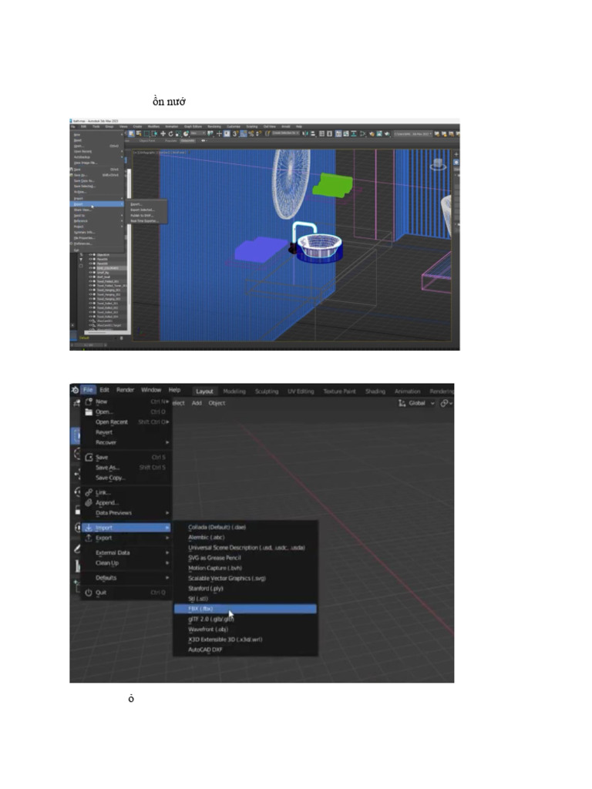Click Save As in the Blender File menu
Viewport: 592px width, 789px height.
click(127, 468)
